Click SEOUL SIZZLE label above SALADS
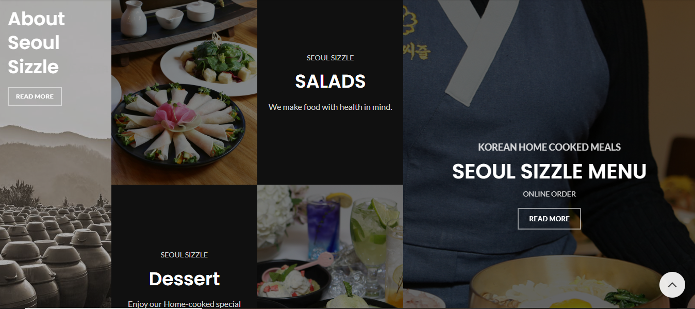Viewport: 695px width, 309px height. click(x=330, y=58)
